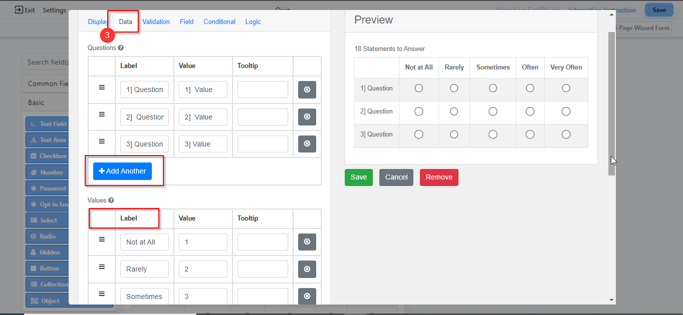The image size is (683, 315).
Task: Delete the 'Not at All' value row
Action: pos(307,242)
